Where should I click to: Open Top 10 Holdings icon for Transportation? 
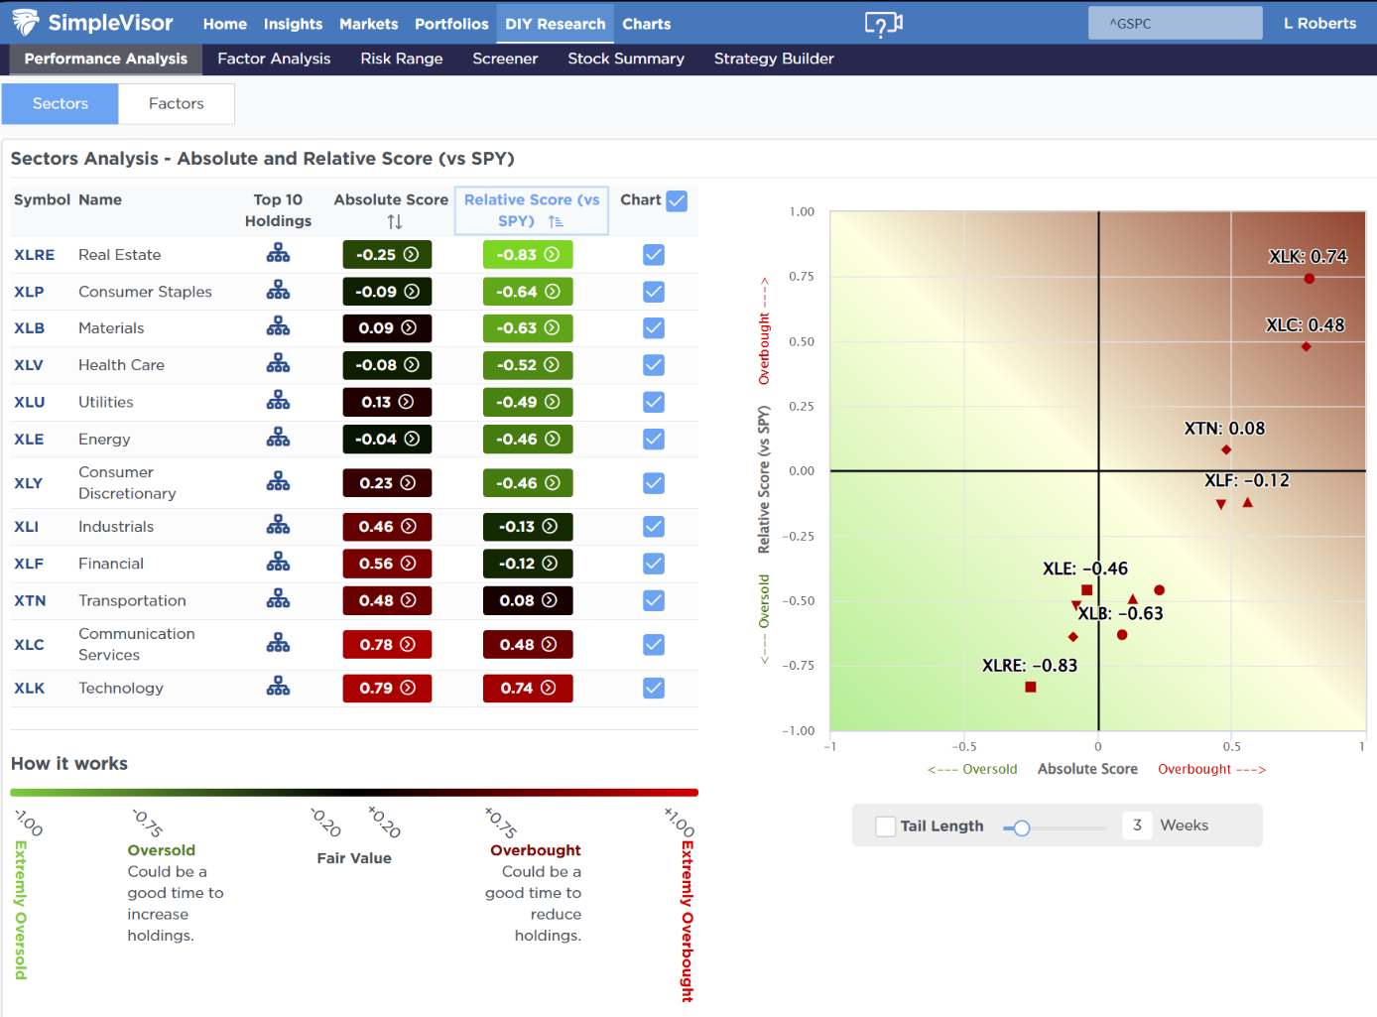278,599
